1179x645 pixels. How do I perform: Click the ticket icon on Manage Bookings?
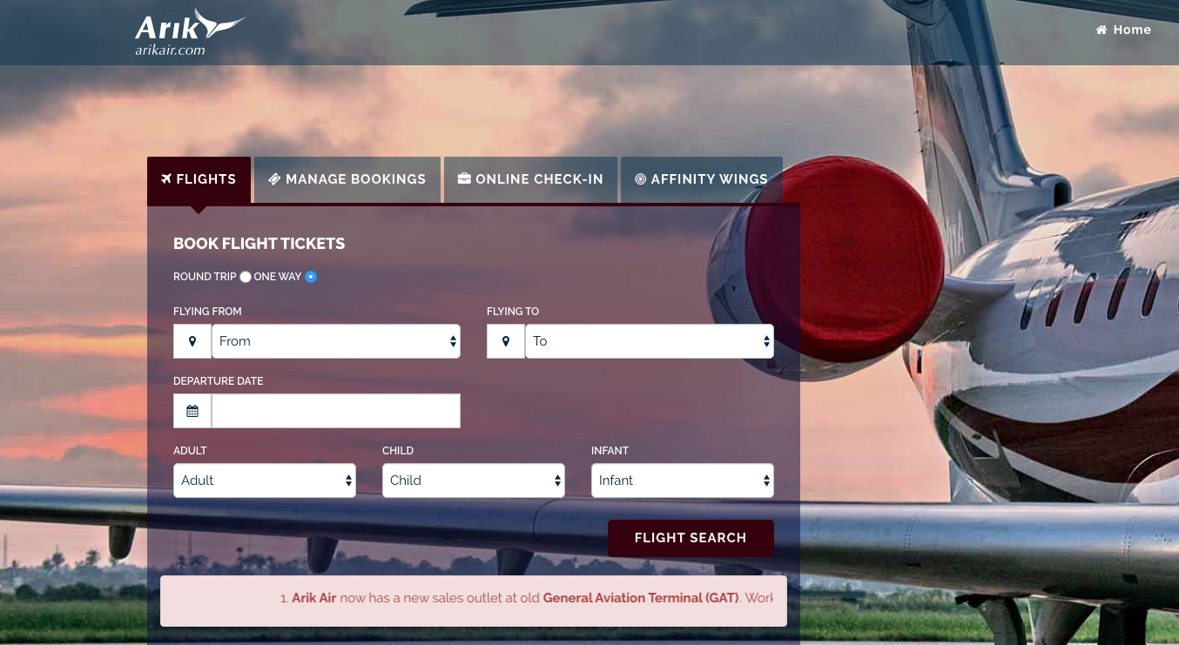[x=274, y=179]
